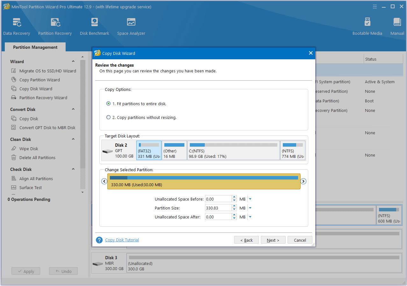Screen dimensions: 407x286
Task: Click the sidebar vertical scrollbar
Action: [83, 115]
